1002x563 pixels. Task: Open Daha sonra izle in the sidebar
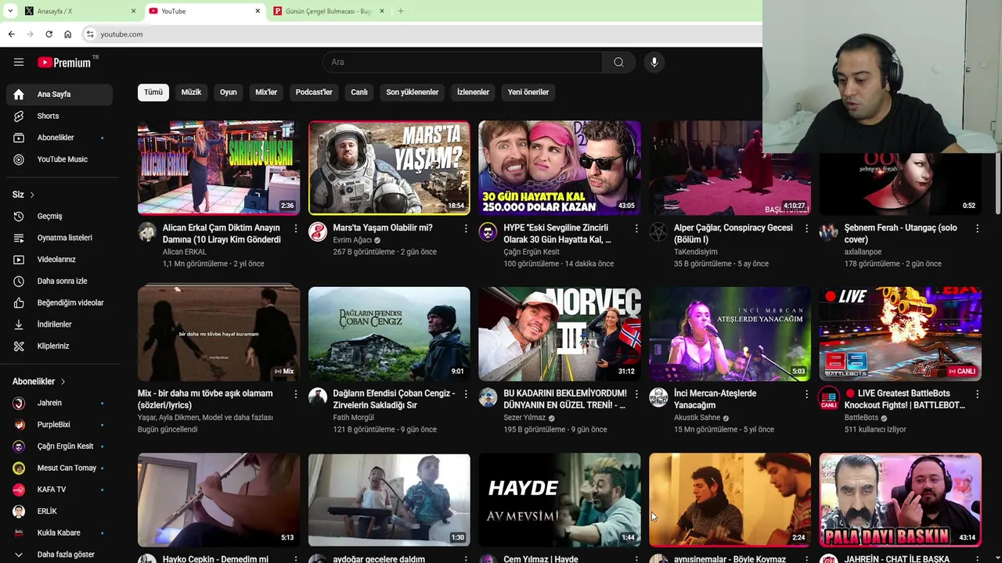pos(59,281)
